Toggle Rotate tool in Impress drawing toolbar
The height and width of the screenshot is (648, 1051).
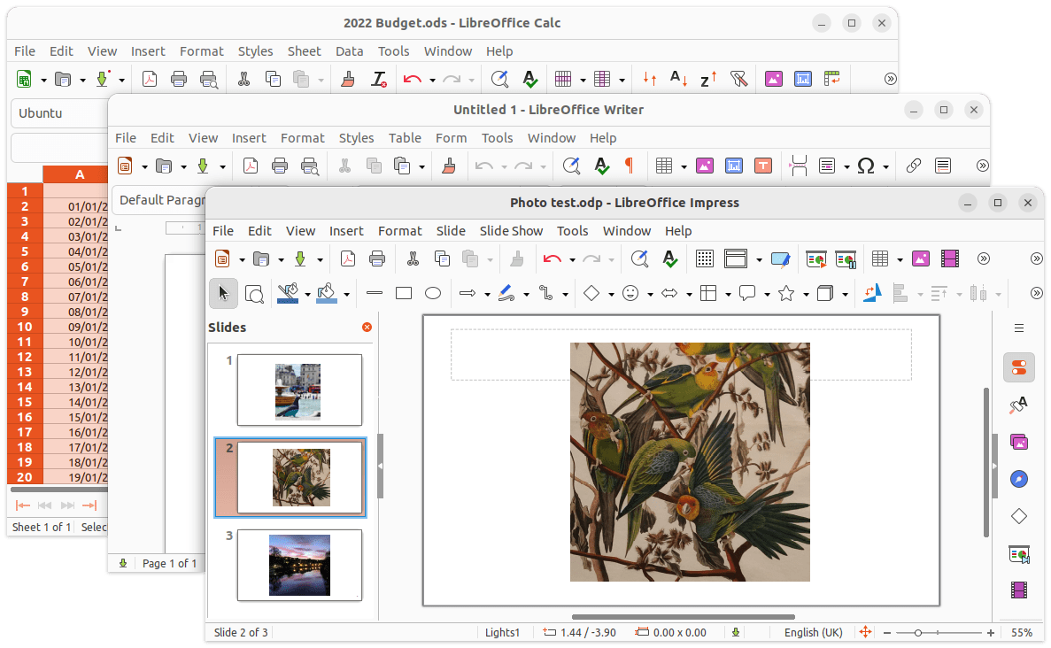(872, 294)
